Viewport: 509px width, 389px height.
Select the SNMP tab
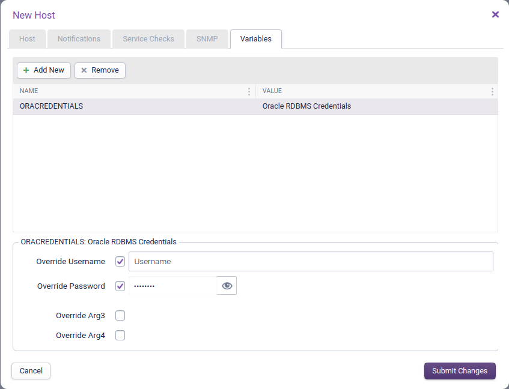(207, 39)
